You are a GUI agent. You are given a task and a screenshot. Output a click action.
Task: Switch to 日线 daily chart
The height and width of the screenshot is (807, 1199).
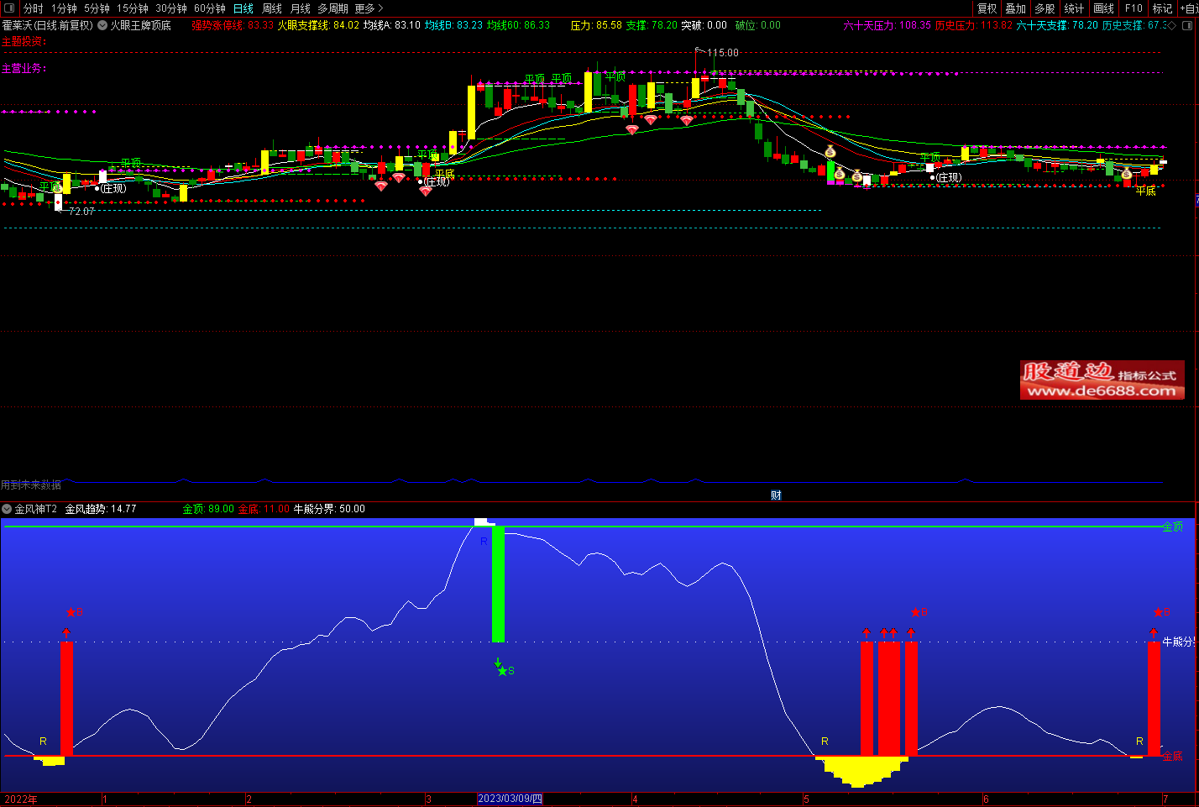coord(243,8)
